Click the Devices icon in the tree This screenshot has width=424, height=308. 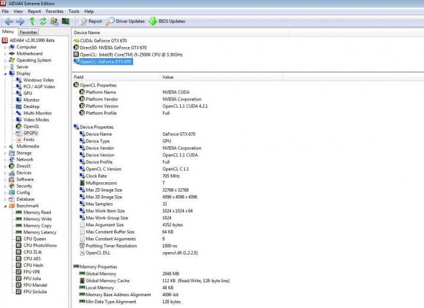coord(12,173)
